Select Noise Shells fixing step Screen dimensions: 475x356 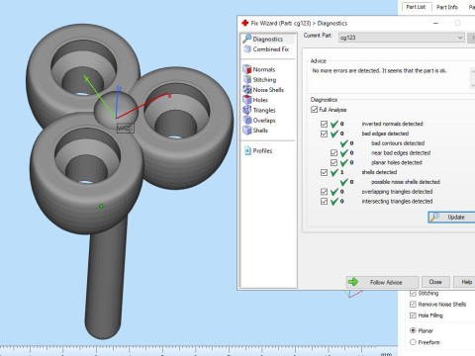click(x=263, y=90)
